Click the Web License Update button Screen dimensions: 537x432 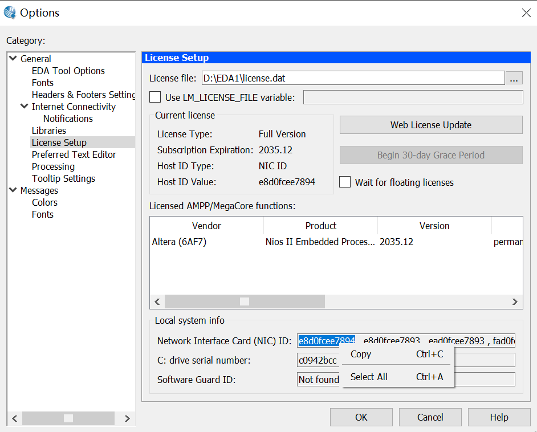[x=430, y=125]
